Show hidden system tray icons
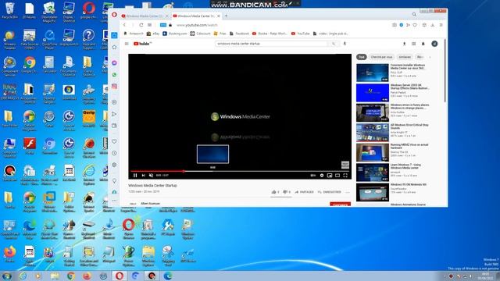Image resolution: width=500 pixels, height=281 pixels. click(445, 276)
